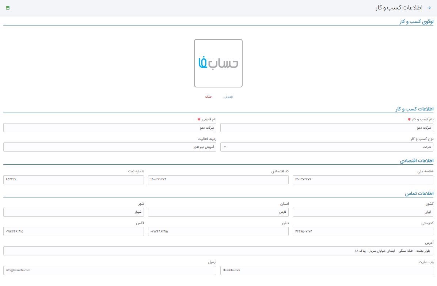Click the Hesabfa logo thumbnail
437x286 pixels.
(218, 63)
